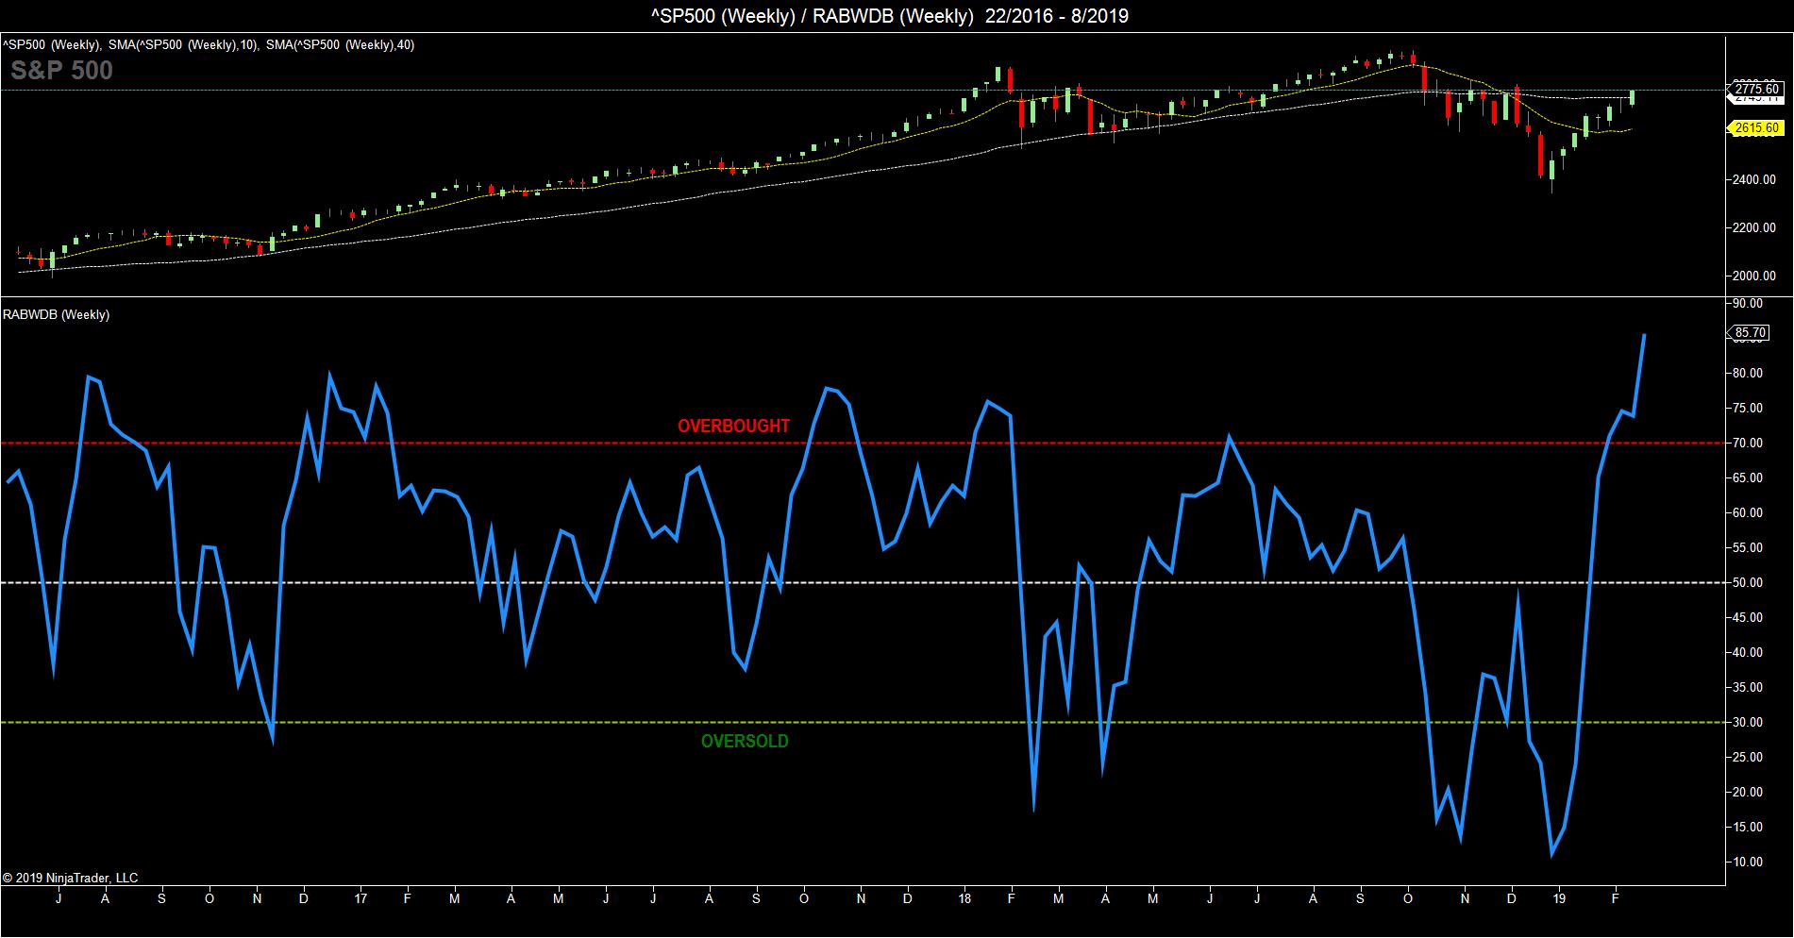Click the '18' year label on time axis
This screenshot has height=938, width=1794.
click(x=964, y=898)
